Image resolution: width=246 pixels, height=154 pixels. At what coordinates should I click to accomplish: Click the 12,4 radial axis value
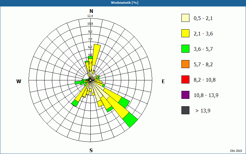coord(90,16)
